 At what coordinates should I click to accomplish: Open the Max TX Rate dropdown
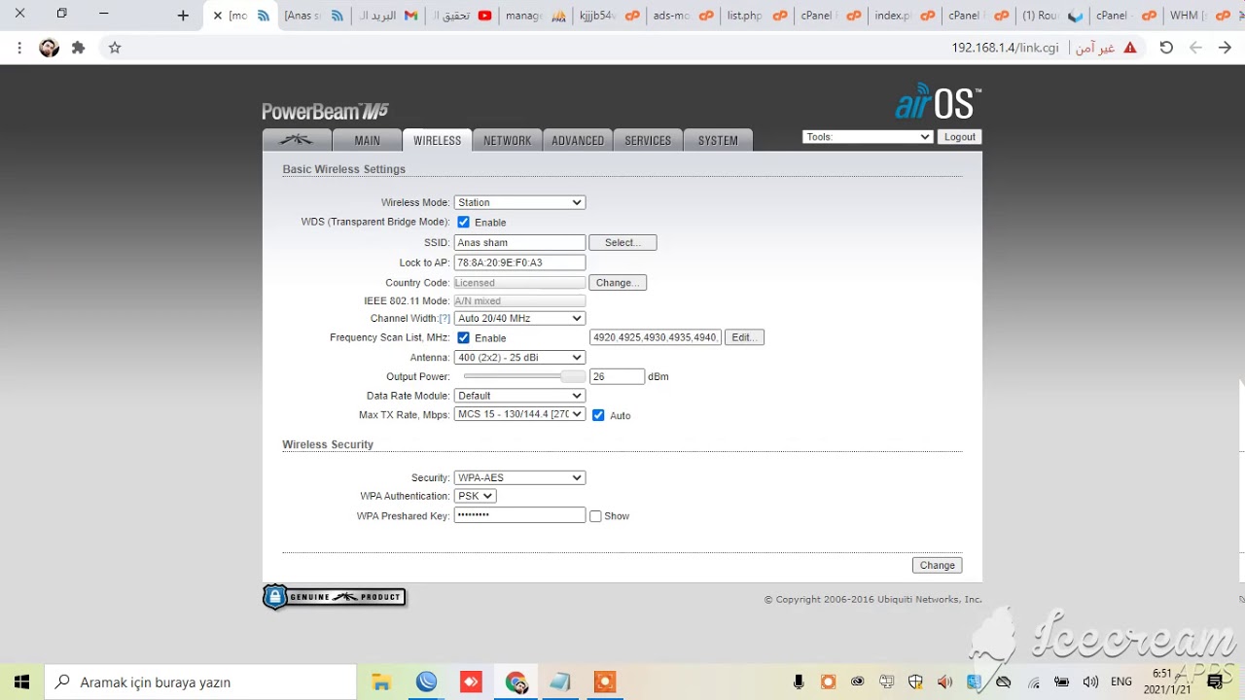519,414
